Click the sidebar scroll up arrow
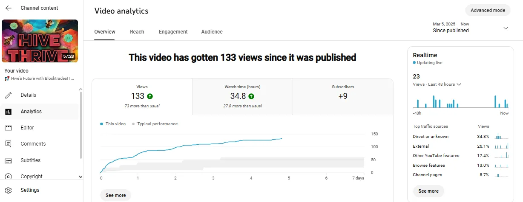Viewport: 523px width, 202px height. [x=81, y=89]
